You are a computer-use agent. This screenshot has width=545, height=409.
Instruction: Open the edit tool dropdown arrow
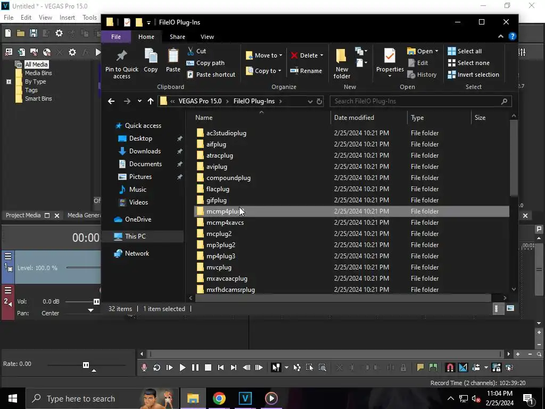tap(286, 367)
